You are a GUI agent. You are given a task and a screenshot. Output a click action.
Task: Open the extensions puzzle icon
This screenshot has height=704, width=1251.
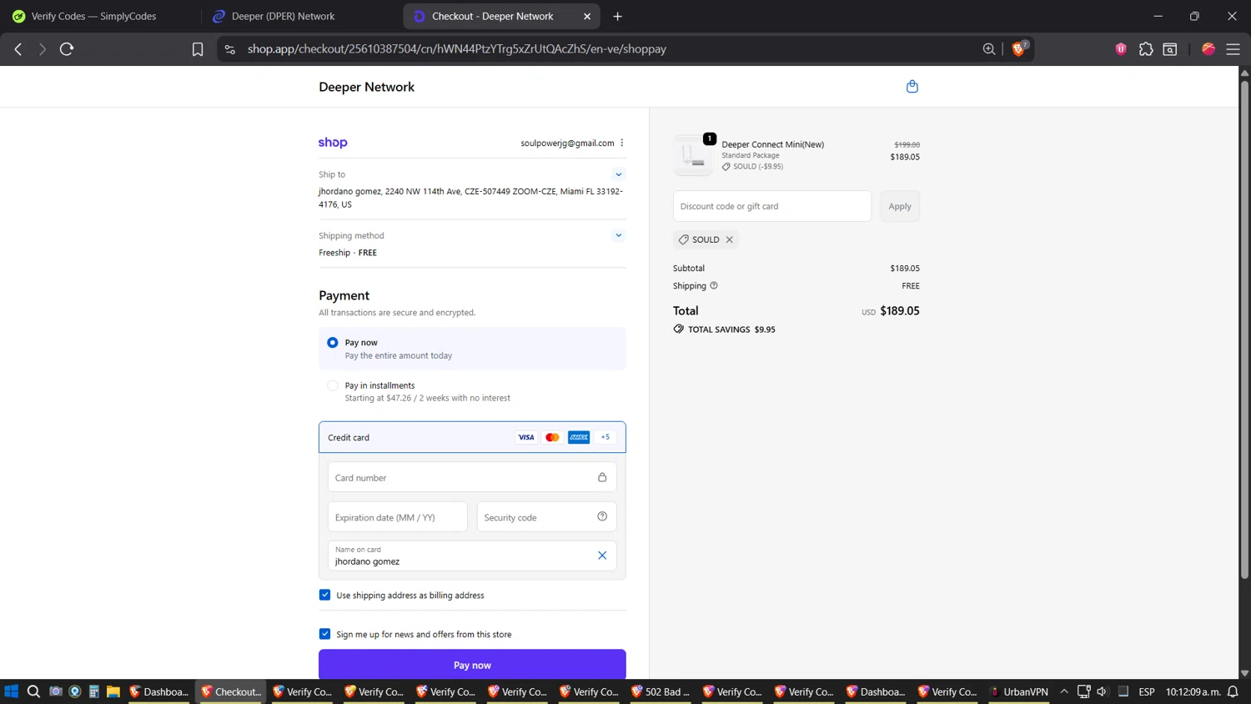(1146, 49)
